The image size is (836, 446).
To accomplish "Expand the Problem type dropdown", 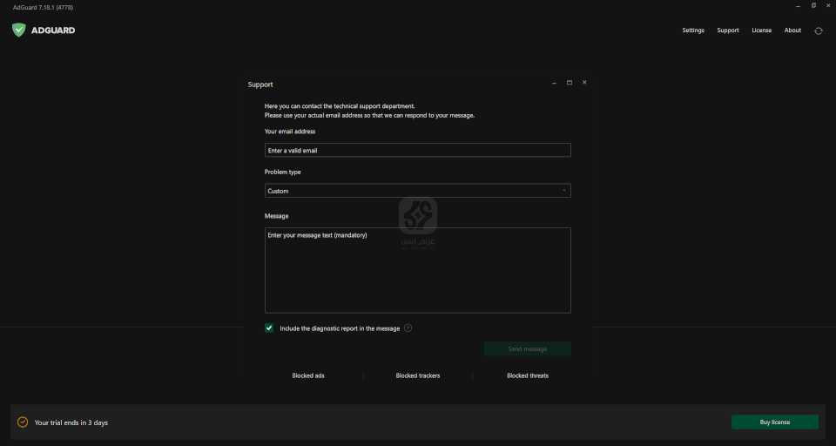I will pyautogui.click(x=417, y=191).
